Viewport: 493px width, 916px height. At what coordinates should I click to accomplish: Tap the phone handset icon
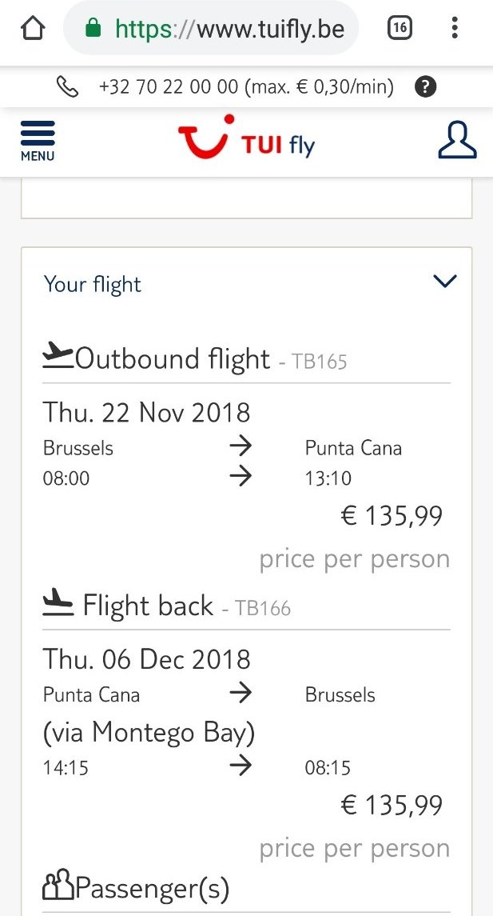click(68, 86)
